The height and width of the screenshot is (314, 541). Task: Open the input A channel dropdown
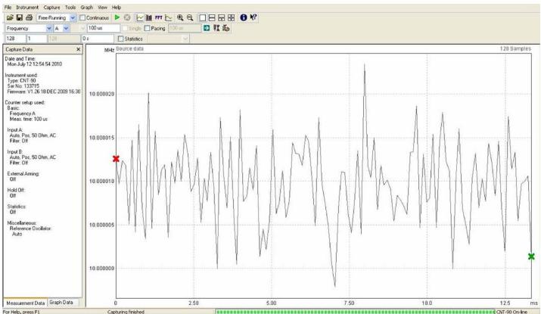[67, 28]
